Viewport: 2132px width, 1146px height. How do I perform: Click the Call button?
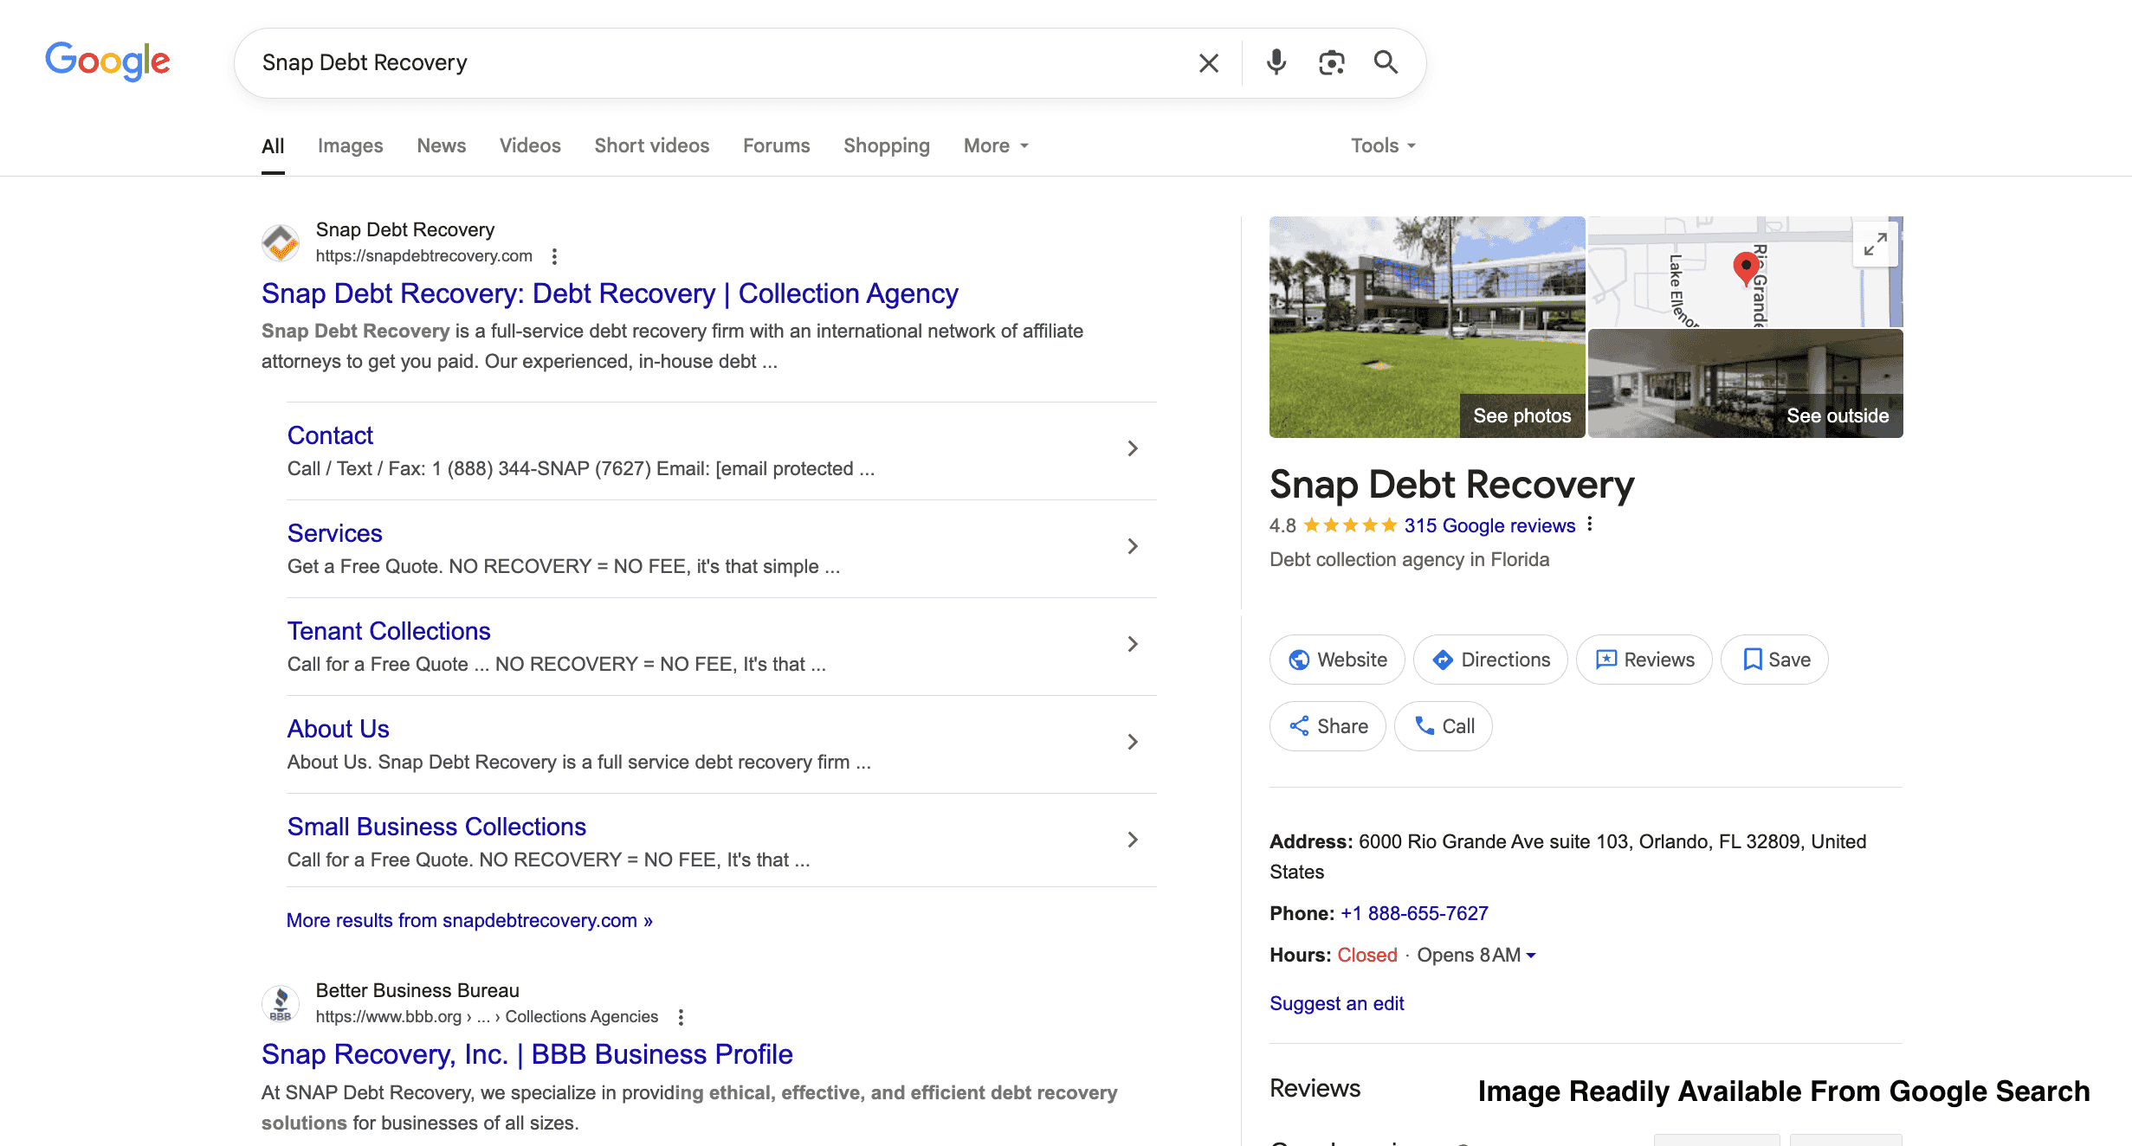click(x=1444, y=726)
